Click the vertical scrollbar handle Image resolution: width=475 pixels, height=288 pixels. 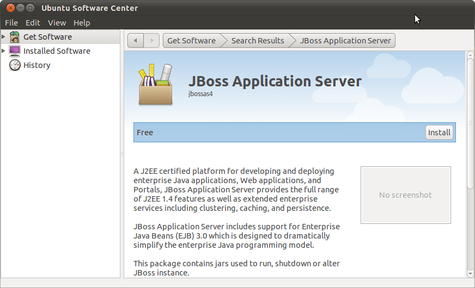470,123
